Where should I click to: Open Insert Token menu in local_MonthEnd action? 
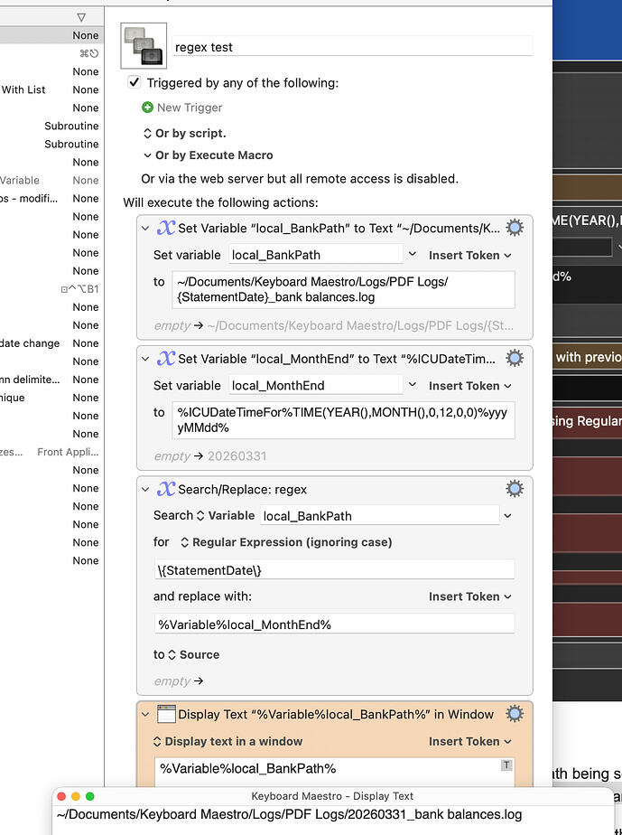tap(469, 386)
